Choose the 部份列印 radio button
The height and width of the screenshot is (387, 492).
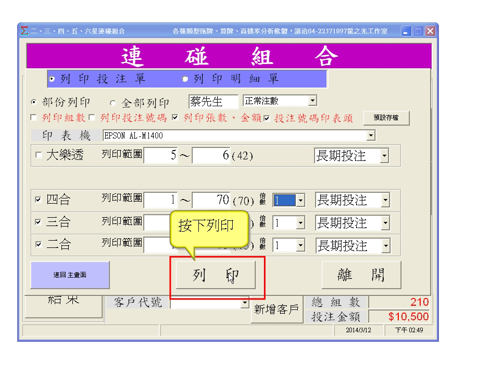(34, 102)
